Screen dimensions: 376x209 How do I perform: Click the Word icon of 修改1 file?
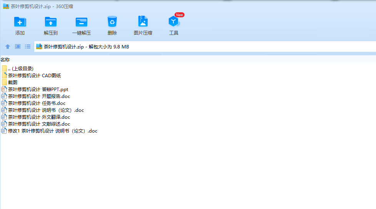(4, 131)
